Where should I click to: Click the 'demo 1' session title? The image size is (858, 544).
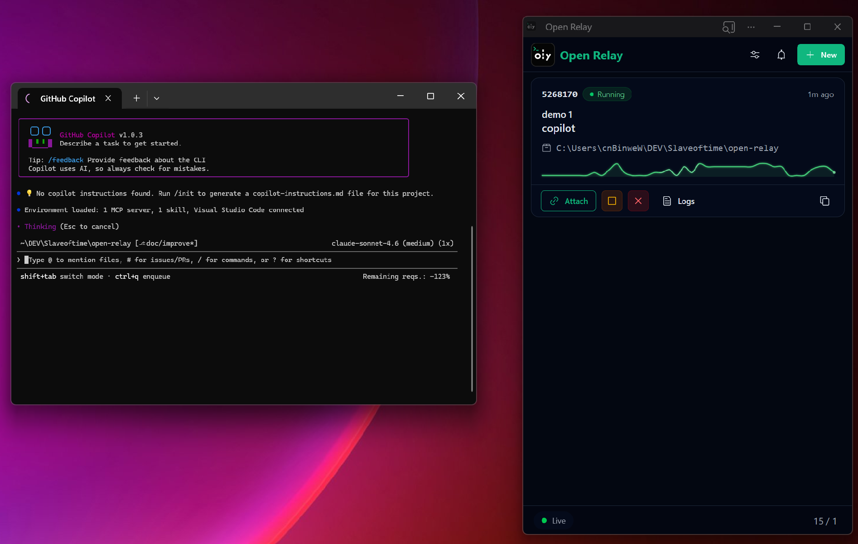[557, 115]
